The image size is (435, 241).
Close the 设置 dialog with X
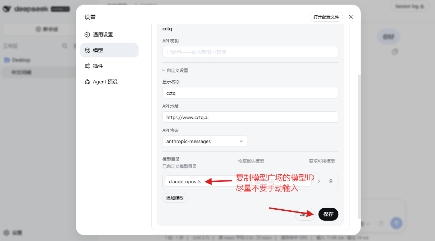pos(351,17)
